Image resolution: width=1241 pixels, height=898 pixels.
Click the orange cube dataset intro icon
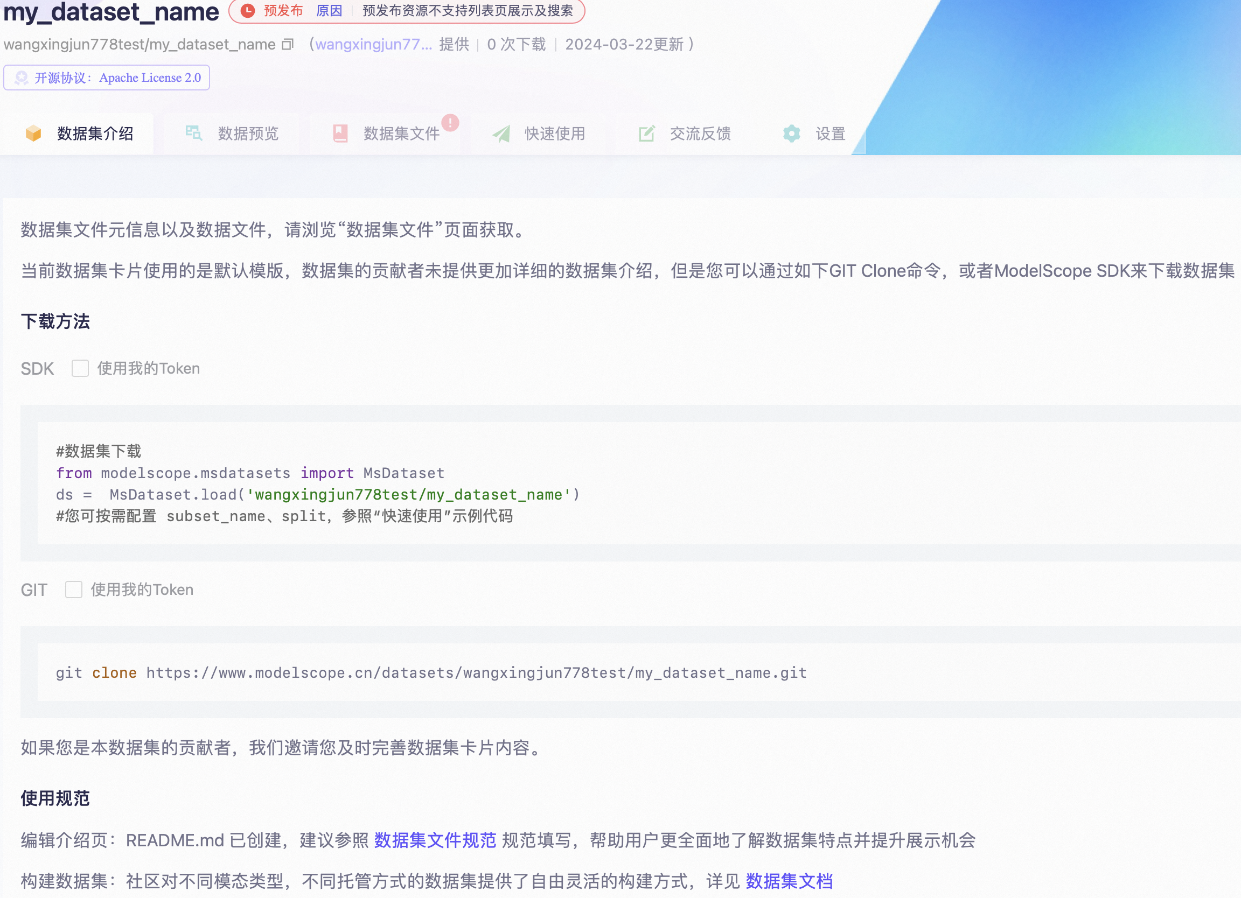pos(33,134)
